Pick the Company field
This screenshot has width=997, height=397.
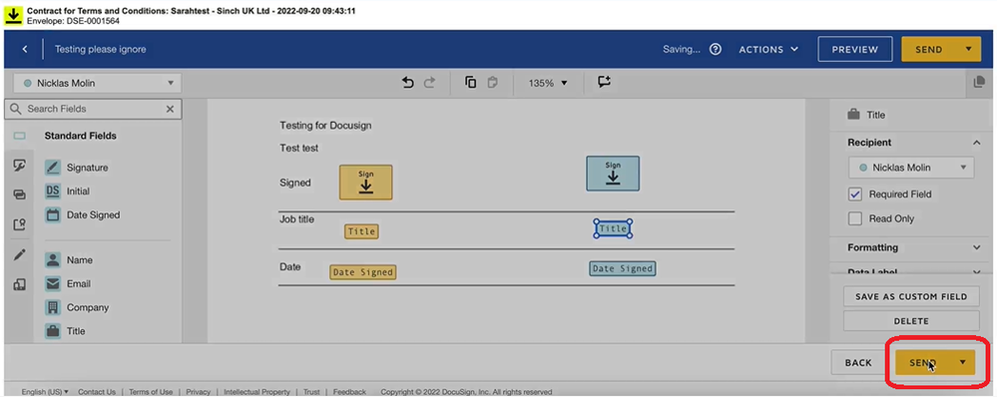[x=77, y=307]
